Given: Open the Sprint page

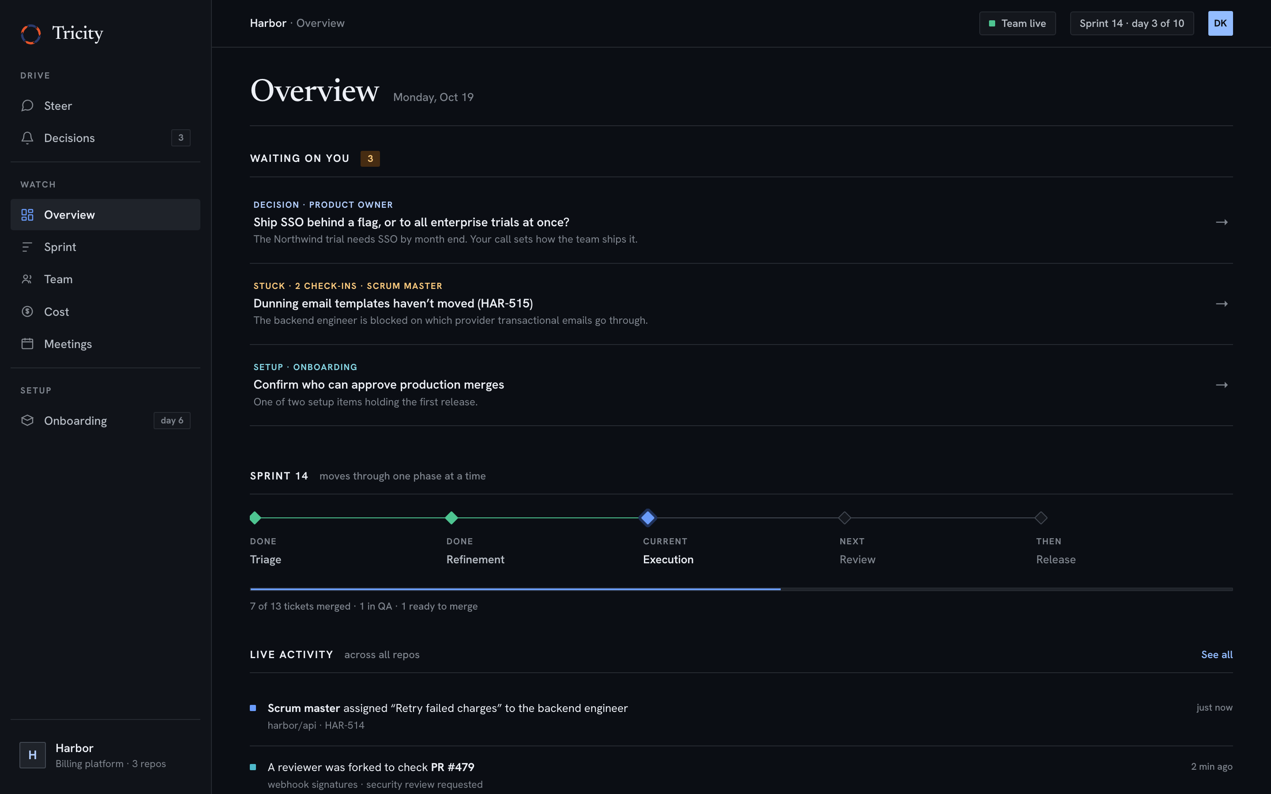Looking at the screenshot, I should point(105,247).
